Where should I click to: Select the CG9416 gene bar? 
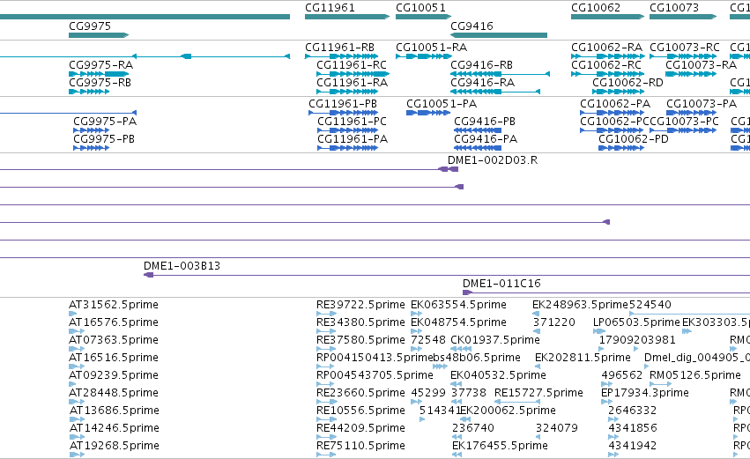point(499,35)
